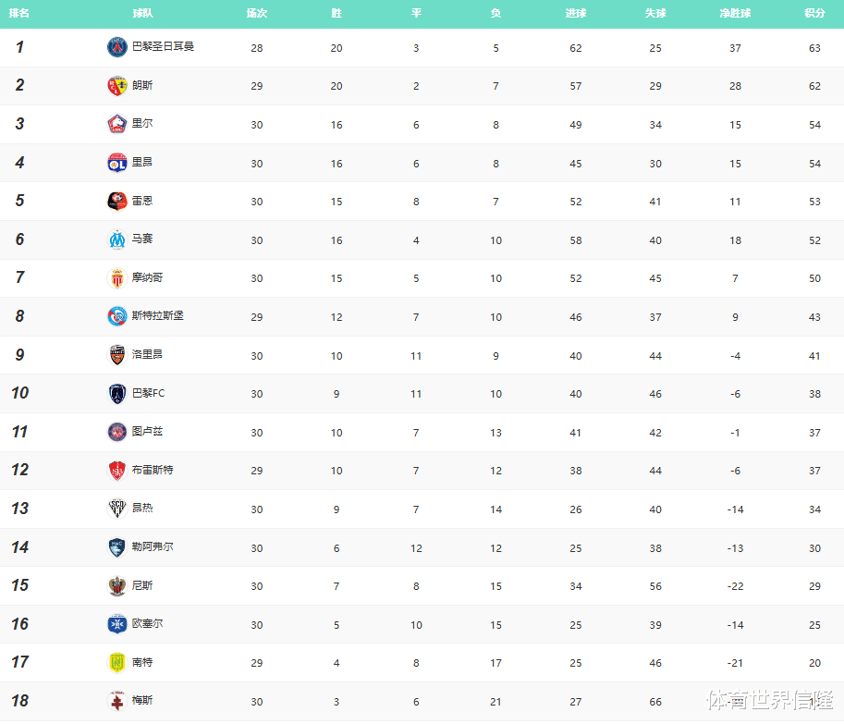Click the 排名 column header
Screen dimensions: 844x724
tap(19, 14)
